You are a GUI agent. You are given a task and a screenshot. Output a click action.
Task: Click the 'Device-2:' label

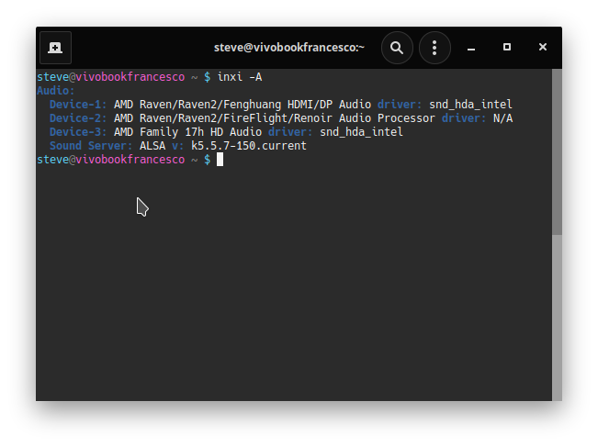(78, 118)
